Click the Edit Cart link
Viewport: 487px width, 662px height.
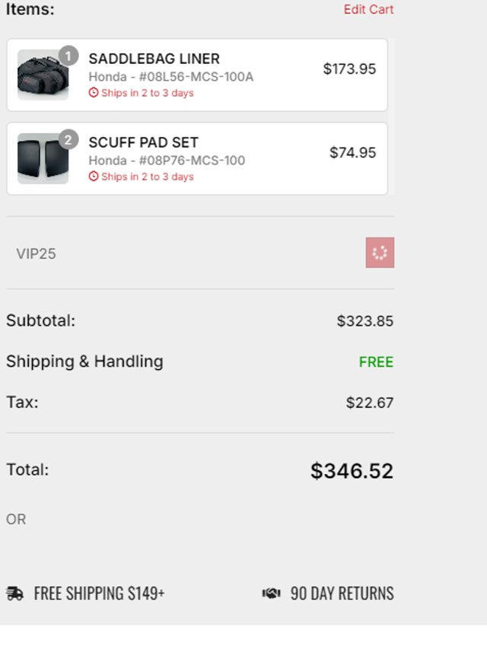coord(368,10)
